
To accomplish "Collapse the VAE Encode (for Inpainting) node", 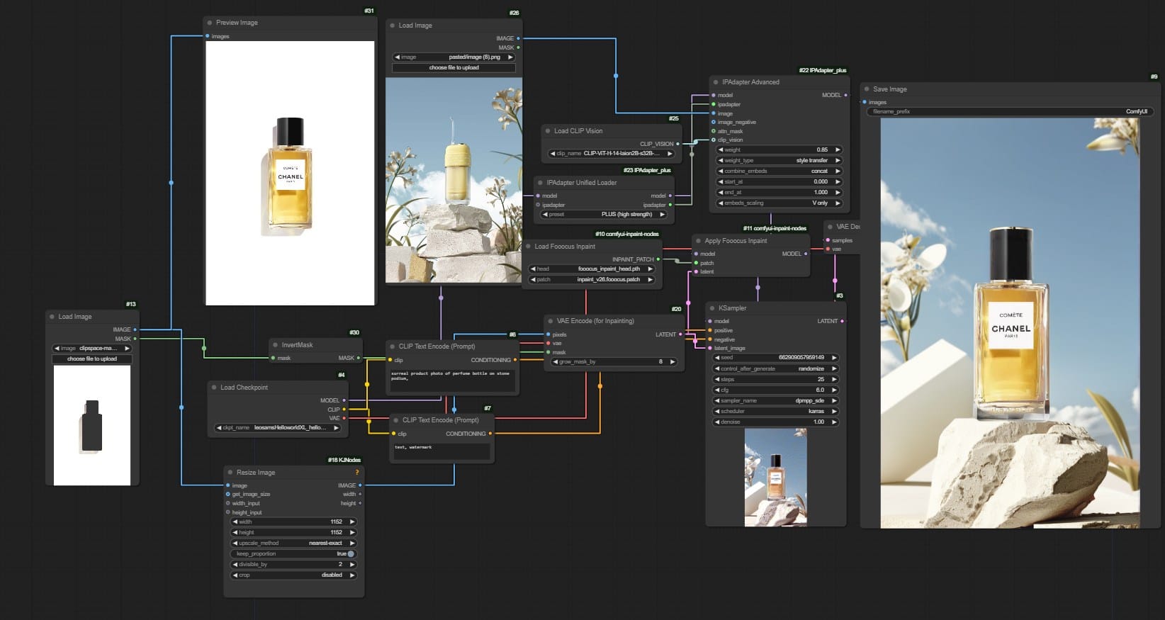I will 550,321.
